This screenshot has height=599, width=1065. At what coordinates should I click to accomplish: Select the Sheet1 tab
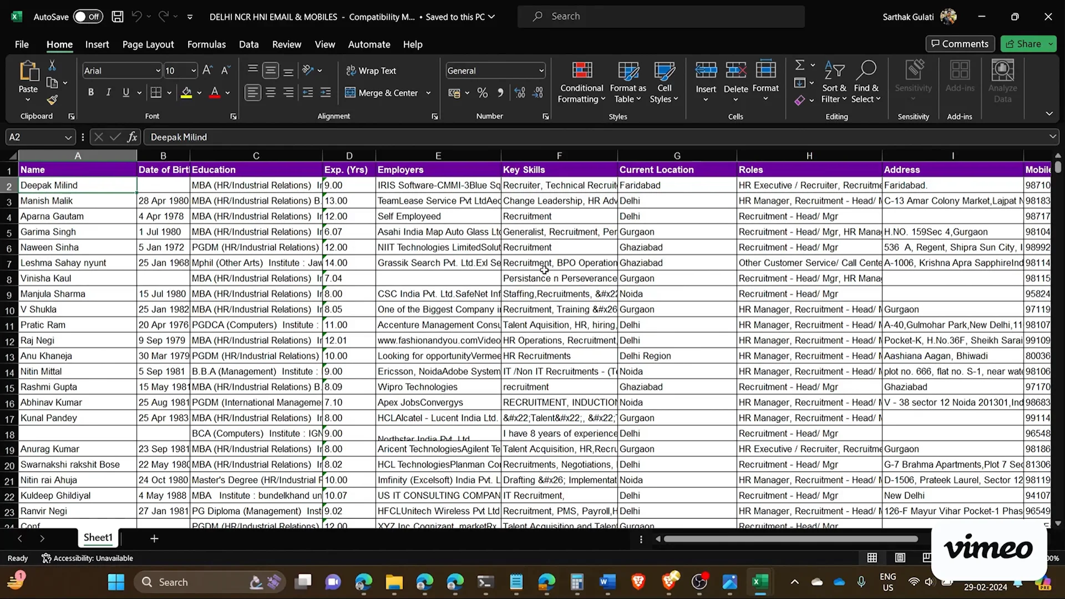[x=98, y=537]
